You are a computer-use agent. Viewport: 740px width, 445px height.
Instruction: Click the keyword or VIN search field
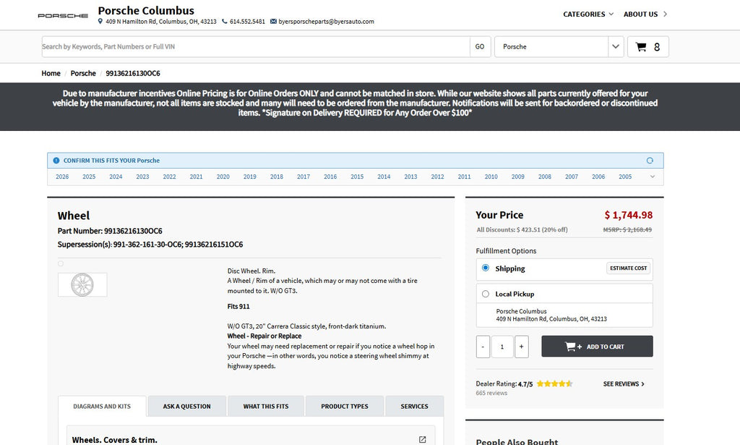(256, 47)
